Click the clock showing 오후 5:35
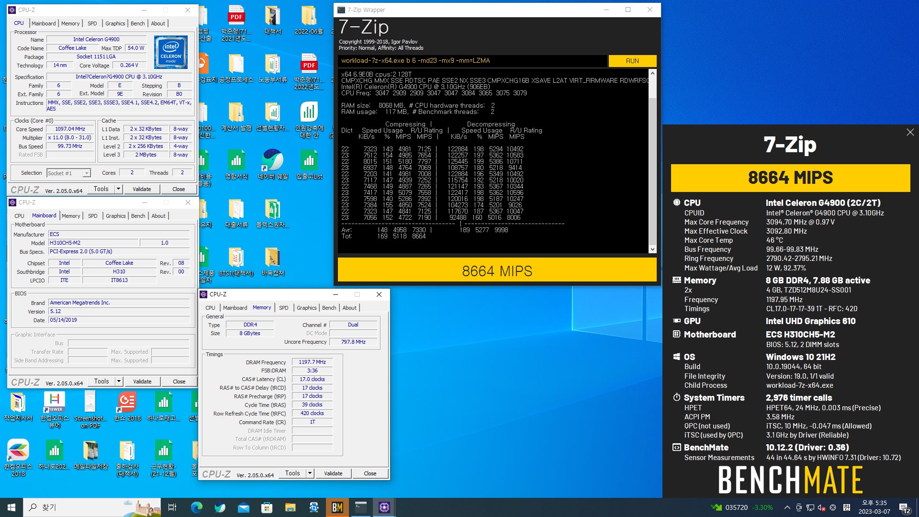Image resolution: width=919 pixels, height=517 pixels. coord(874,507)
